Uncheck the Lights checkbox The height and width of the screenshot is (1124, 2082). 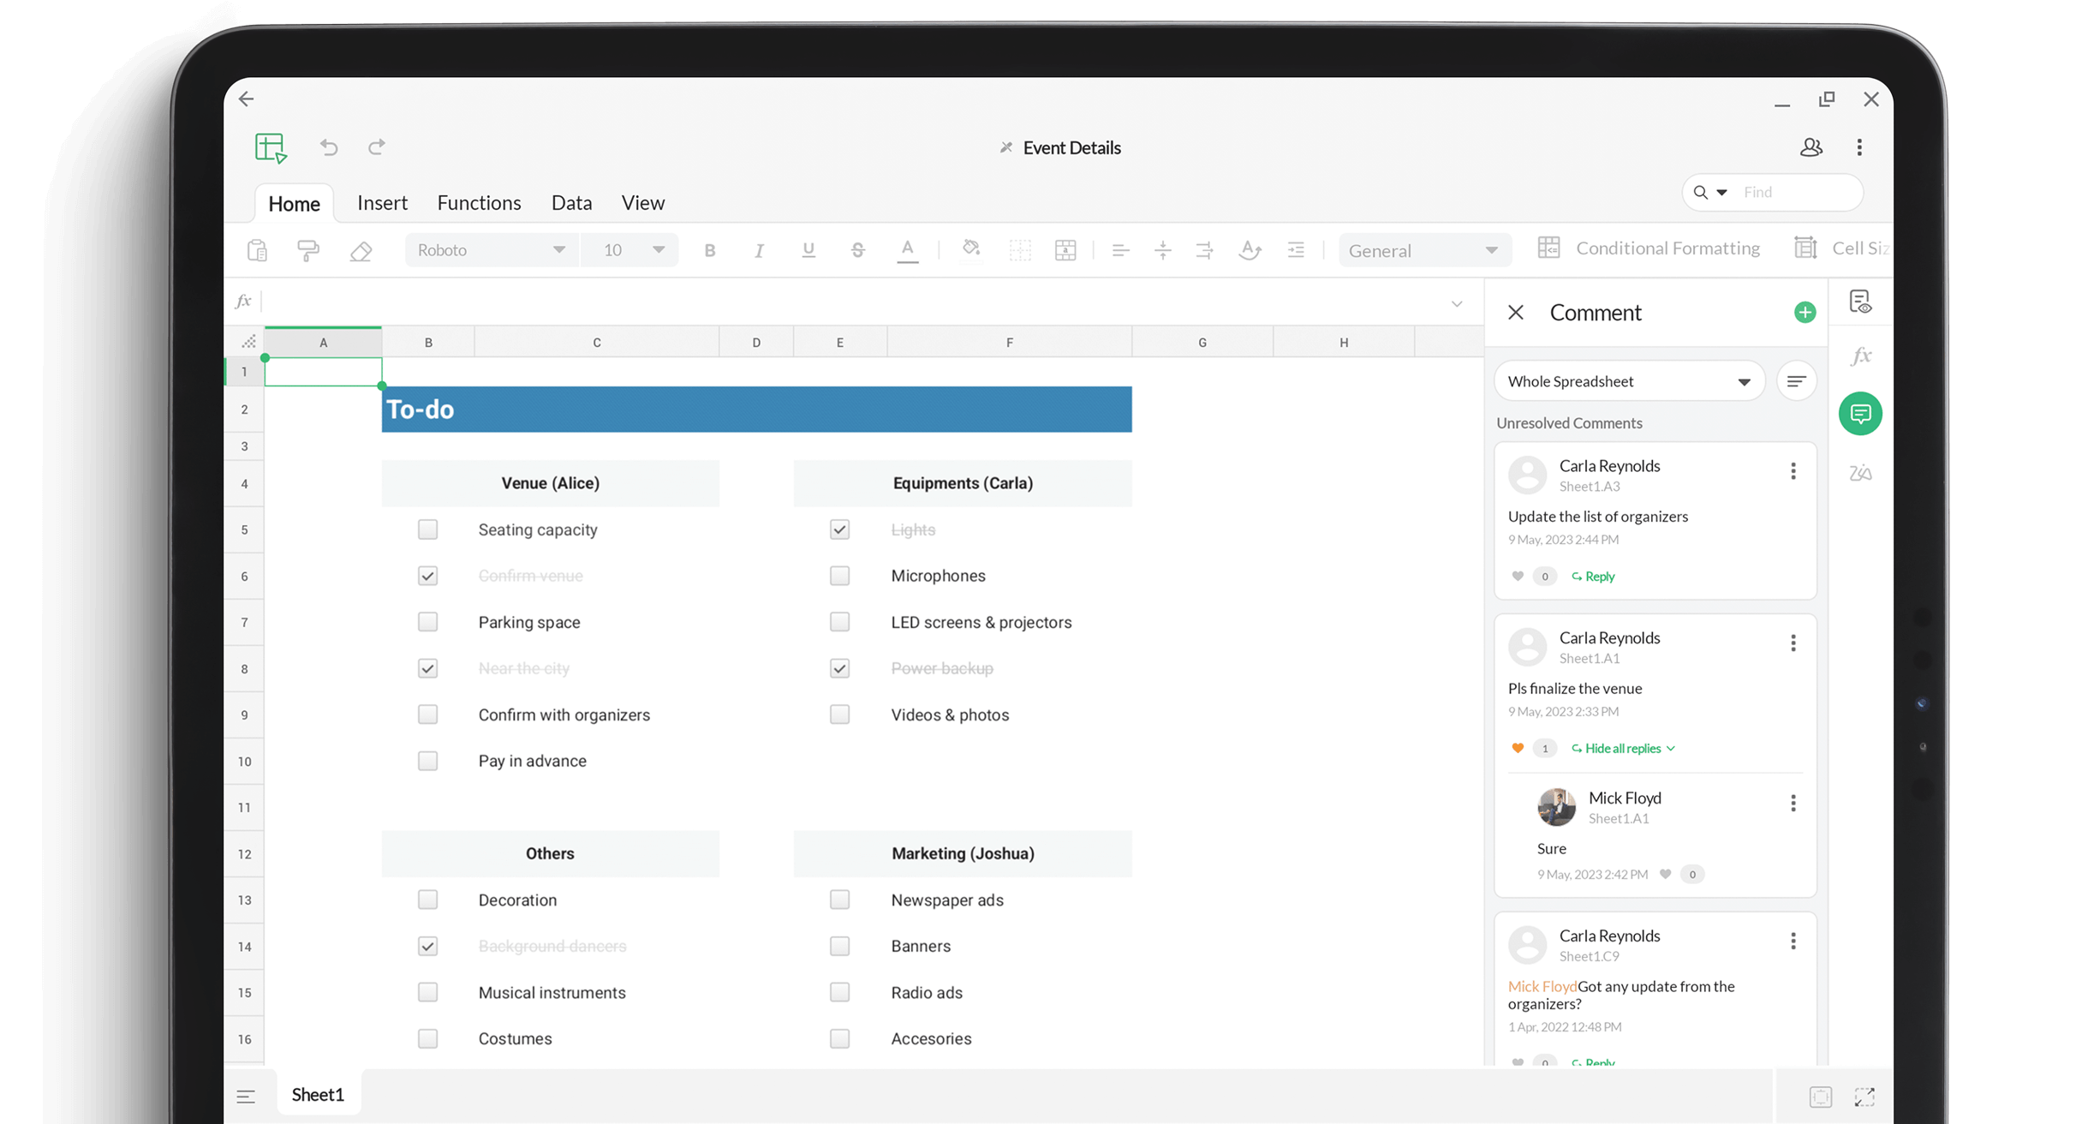coord(839,529)
